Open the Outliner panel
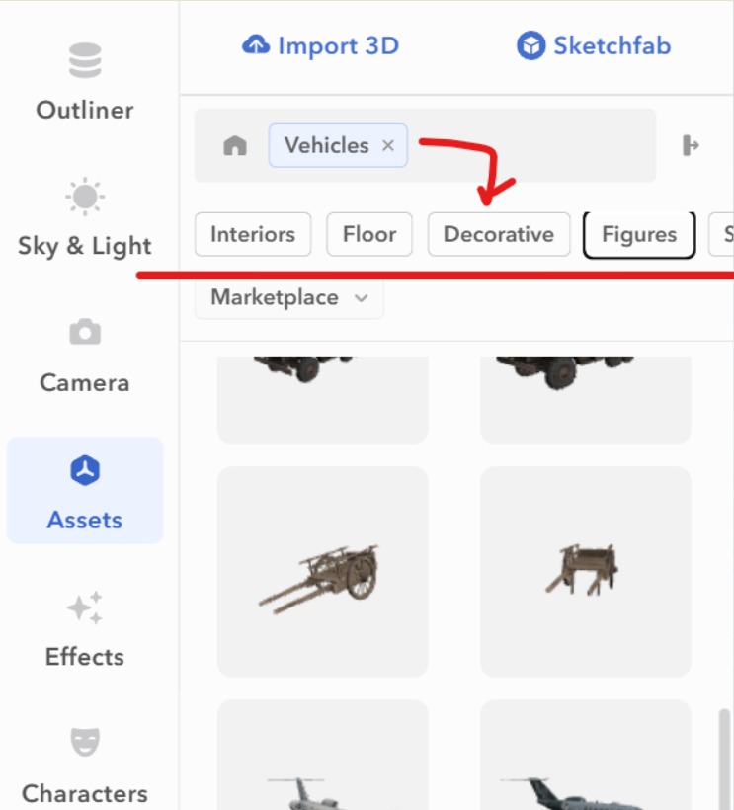This screenshot has height=810, width=734. 85,83
